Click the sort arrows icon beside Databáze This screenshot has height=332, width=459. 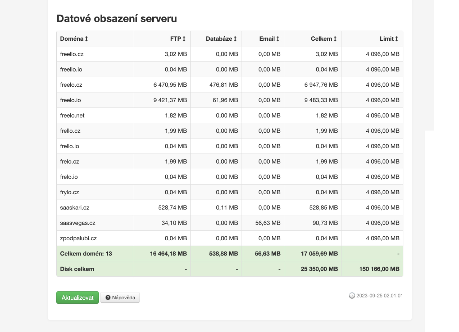tap(235, 39)
